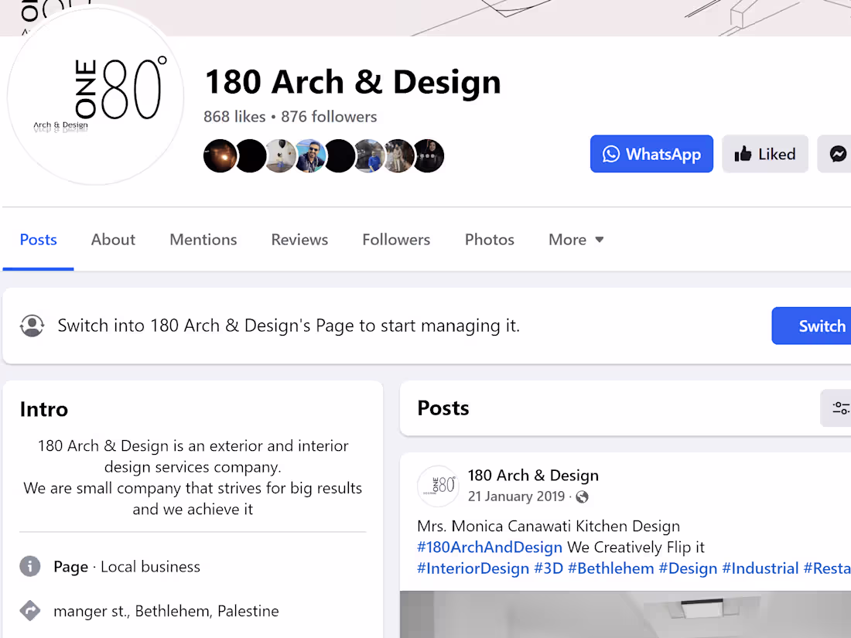The height and width of the screenshot is (638, 851).
Task: Click the public globe icon on post
Action: 582,497
